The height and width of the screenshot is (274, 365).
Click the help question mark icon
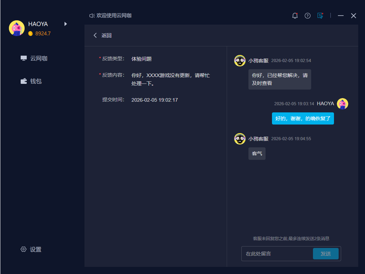308,16
